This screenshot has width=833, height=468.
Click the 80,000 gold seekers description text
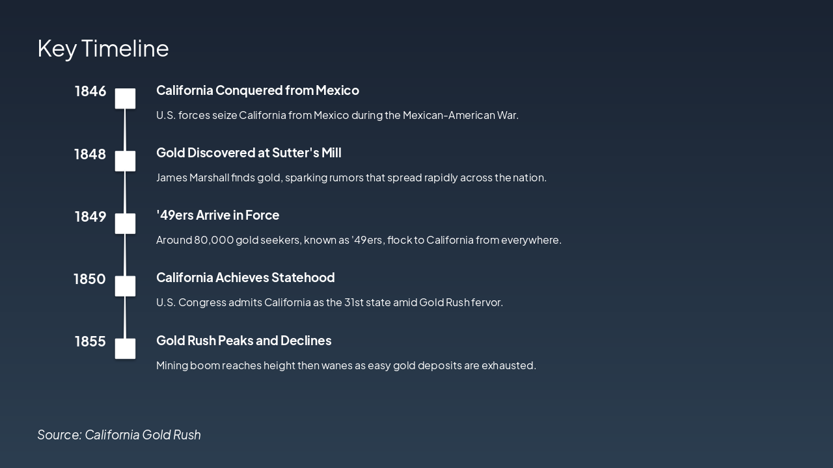click(x=359, y=240)
